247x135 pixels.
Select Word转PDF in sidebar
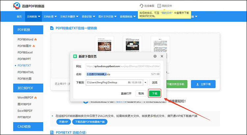click(25, 97)
